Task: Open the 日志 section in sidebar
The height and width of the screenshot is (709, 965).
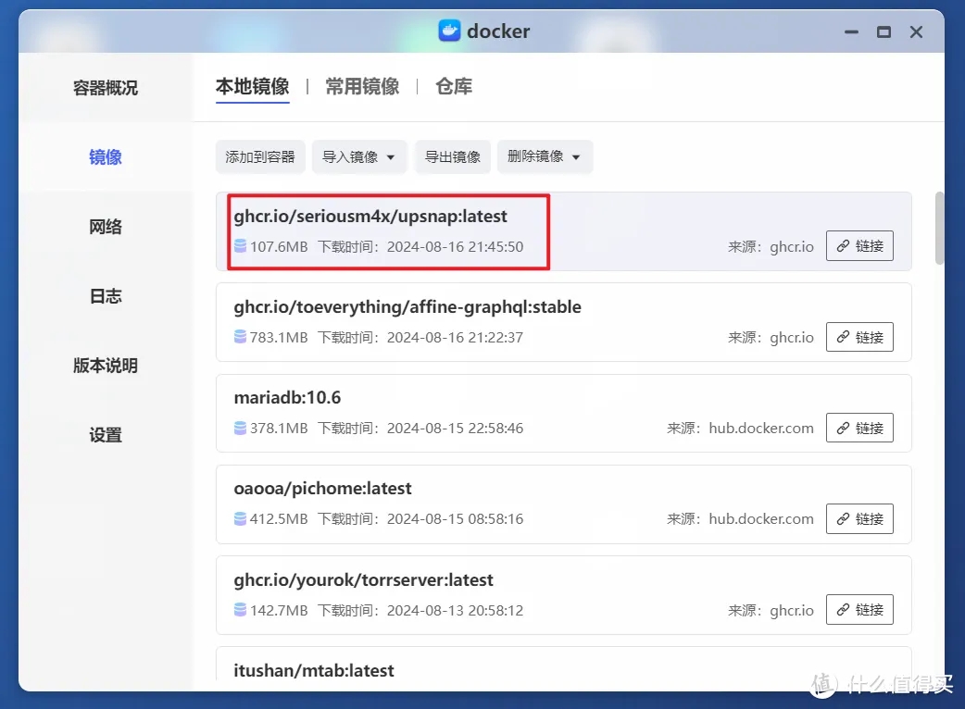Action: tap(105, 295)
